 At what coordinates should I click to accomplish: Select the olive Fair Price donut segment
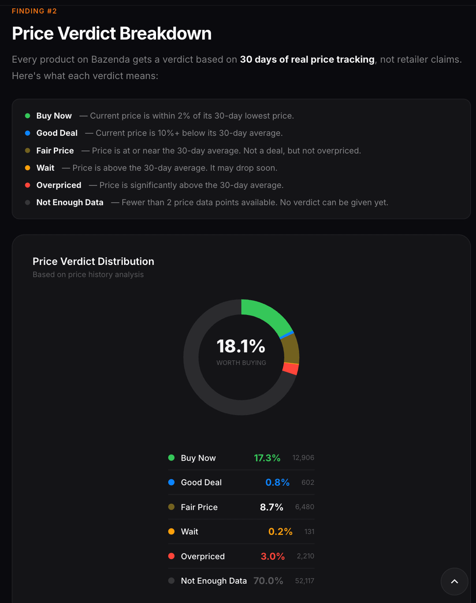pyautogui.click(x=290, y=348)
